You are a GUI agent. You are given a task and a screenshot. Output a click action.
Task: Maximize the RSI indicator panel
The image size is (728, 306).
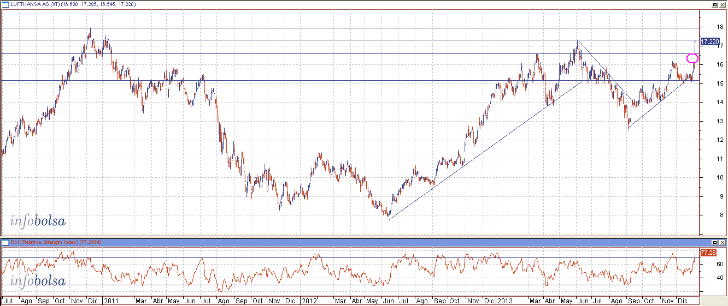(x=714, y=242)
